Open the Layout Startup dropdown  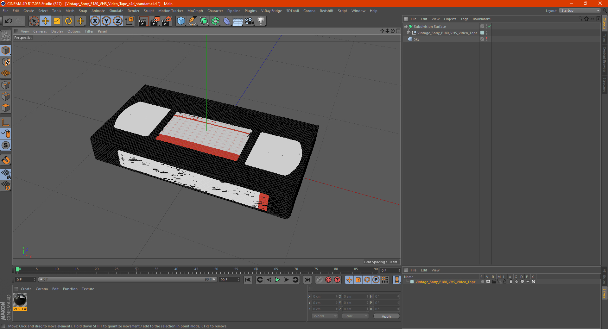pos(580,10)
